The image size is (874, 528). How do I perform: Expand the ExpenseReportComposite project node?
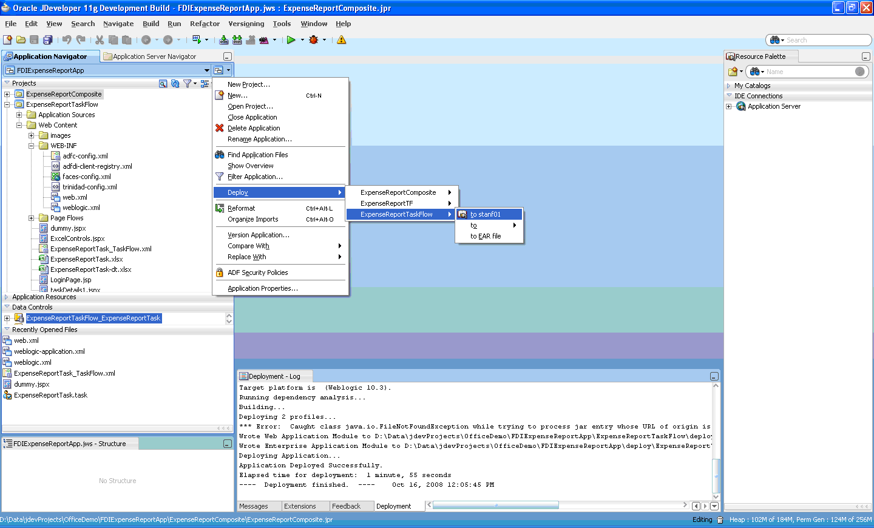7,94
